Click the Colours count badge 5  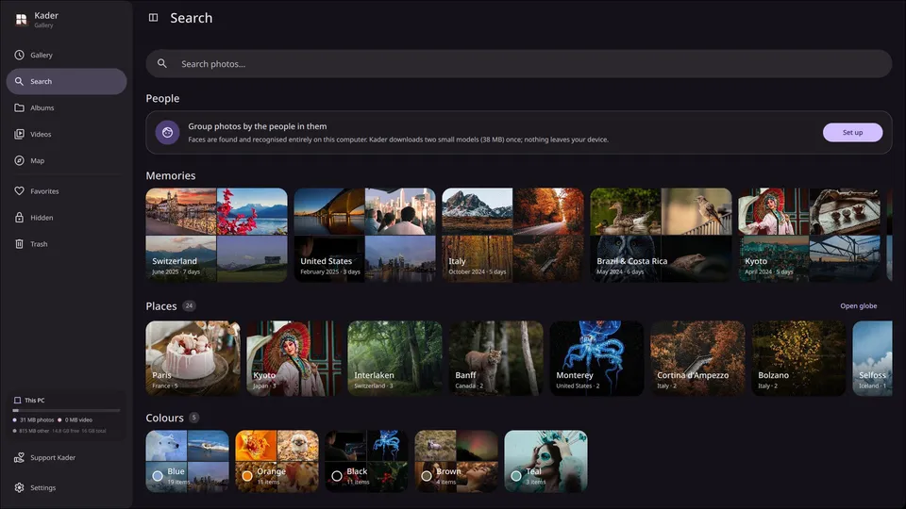click(194, 418)
